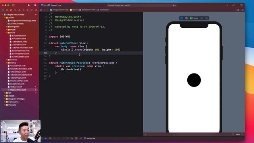Select Assets.xcassets in navigator
Image resolution: width=254 pixels, height=143 pixels.
pyautogui.click(x=15, y=24)
